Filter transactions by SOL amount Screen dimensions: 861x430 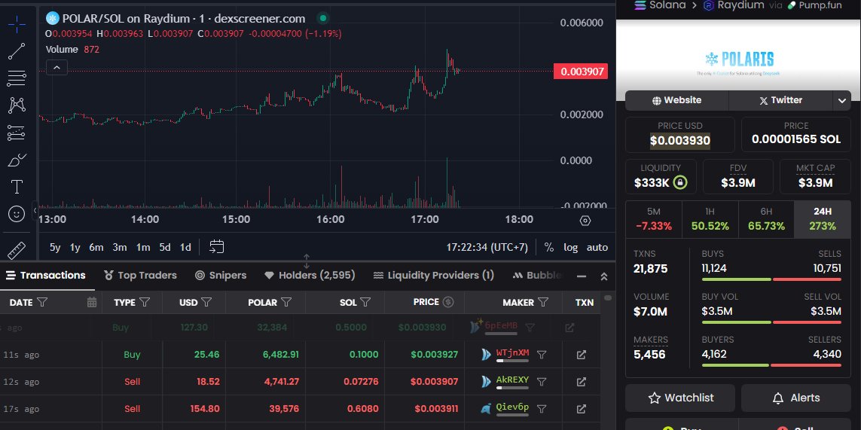365,302
